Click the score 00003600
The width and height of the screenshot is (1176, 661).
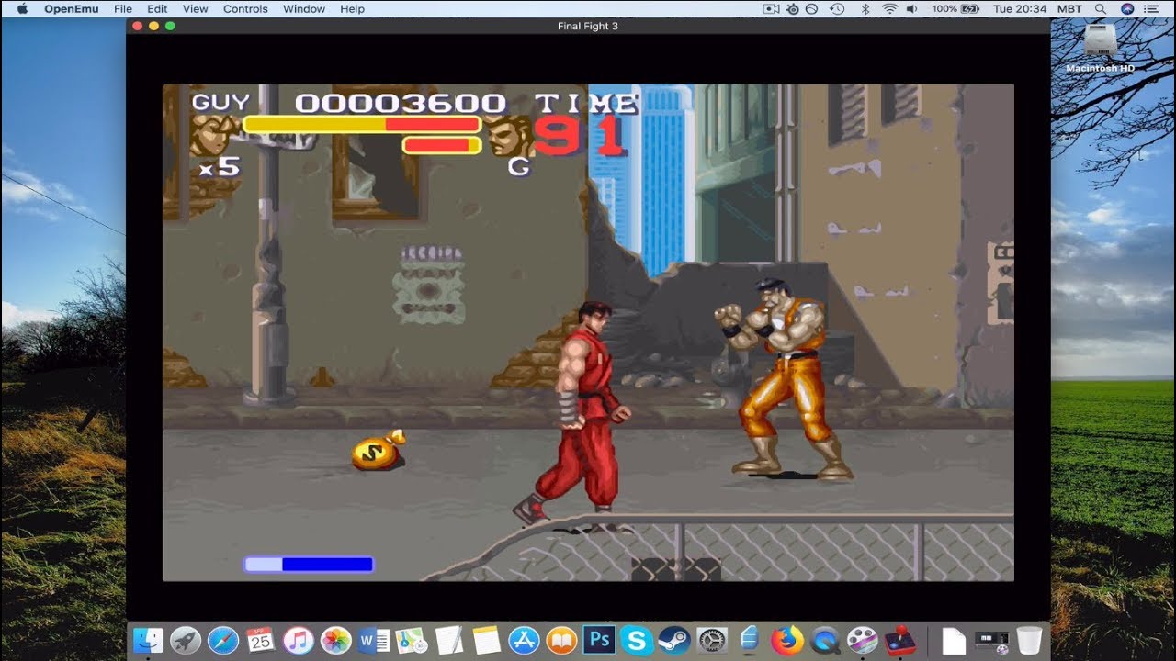click(401, 102)
